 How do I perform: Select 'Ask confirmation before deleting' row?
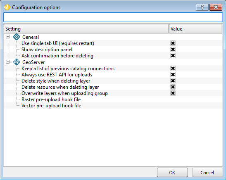tap(113, 56)
